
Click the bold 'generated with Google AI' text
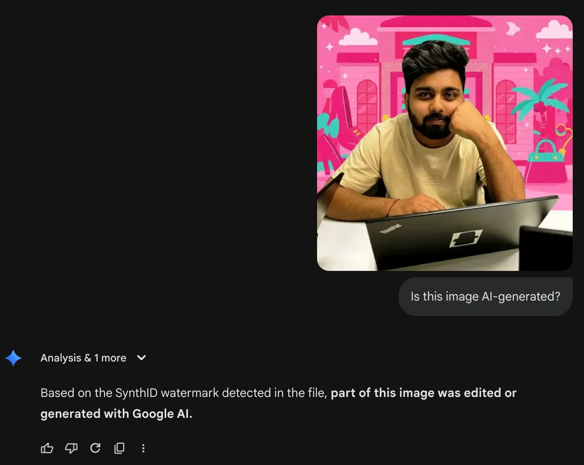(x=116, y=414)
